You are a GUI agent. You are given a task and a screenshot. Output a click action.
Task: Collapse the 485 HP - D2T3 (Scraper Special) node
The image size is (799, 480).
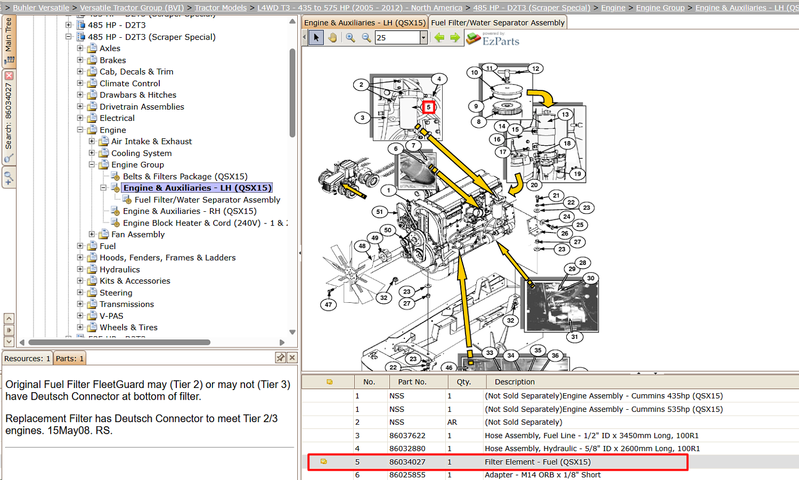[x=69, y=37]
